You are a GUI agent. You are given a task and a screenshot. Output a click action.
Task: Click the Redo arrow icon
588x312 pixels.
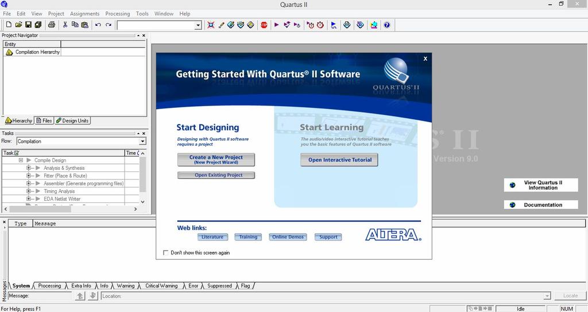pos(109,25)
